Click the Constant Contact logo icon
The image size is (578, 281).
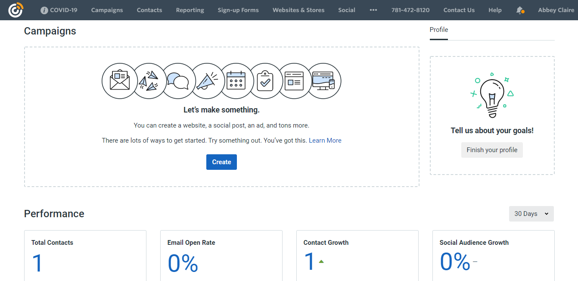pyautogui.click(x=16, y=10)
